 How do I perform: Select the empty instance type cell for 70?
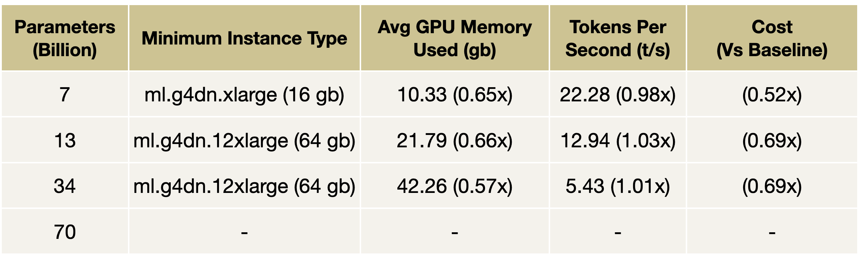tap(244, 232)
